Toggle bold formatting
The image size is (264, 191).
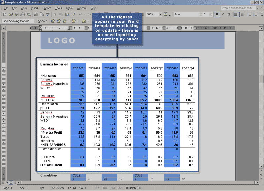(x=217, y=14)
